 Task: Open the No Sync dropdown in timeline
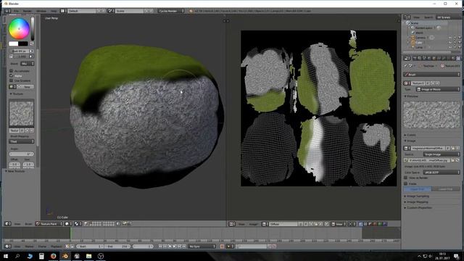click(202, 246)
